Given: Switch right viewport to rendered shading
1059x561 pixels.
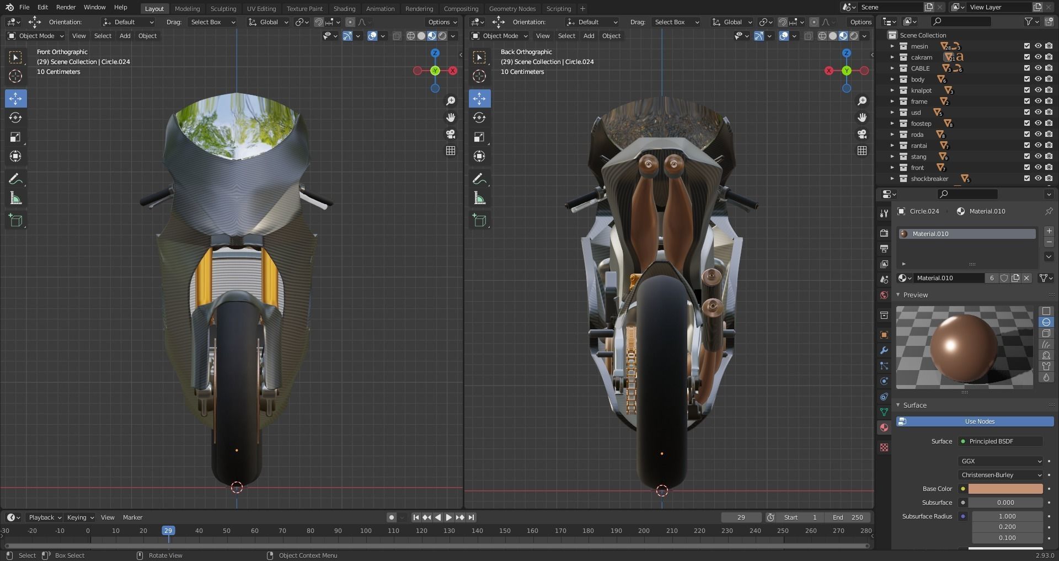Looking at the screenshot, I should 854,36.
